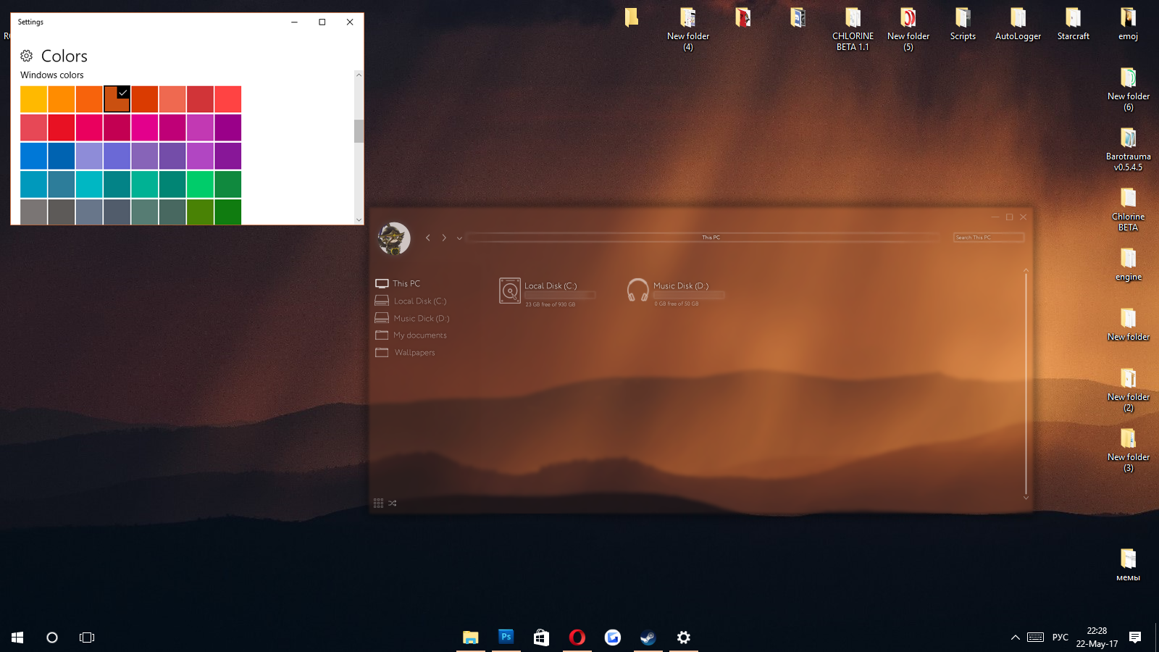Pick the yellow gold swatch in Windows colors

[x=33, y=99]
